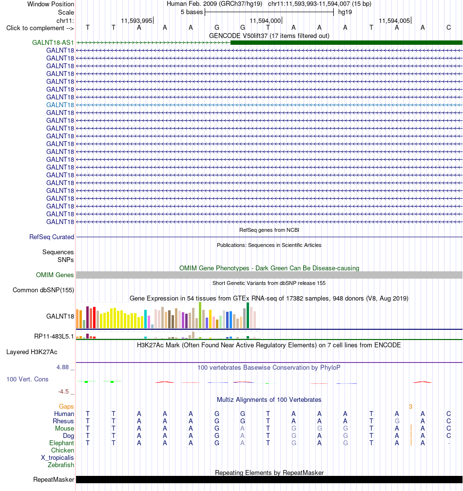Click the OMIM Genes track label
Screen dimensions: 463x491
pyautogui.click(x=55, y=275)
